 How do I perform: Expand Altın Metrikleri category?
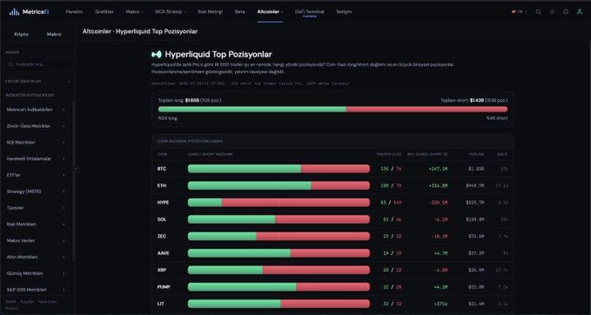click(x=37, y=257)
